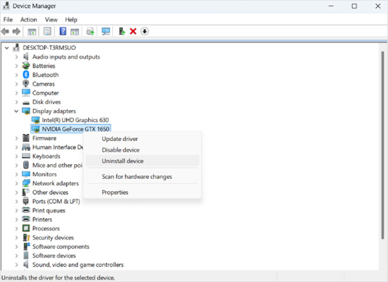Open the Help menu
The width and height of the screenshot is (388, 282).
(x=71, y=20)
